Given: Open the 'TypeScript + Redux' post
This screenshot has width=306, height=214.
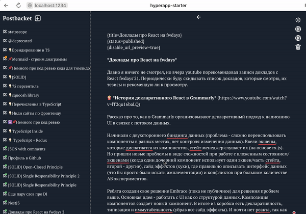Looking at the screenshot, I should [28, 140].
